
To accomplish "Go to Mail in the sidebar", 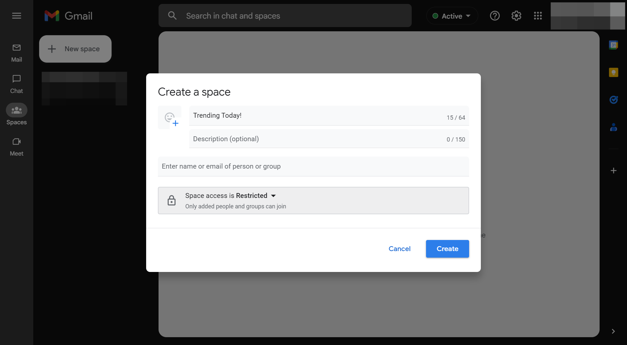I will click(17, 53).
